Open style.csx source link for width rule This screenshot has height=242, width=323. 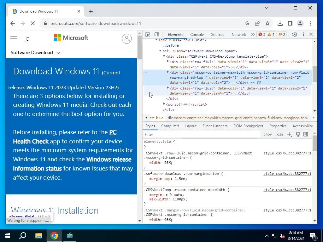(x=287, y=153)
